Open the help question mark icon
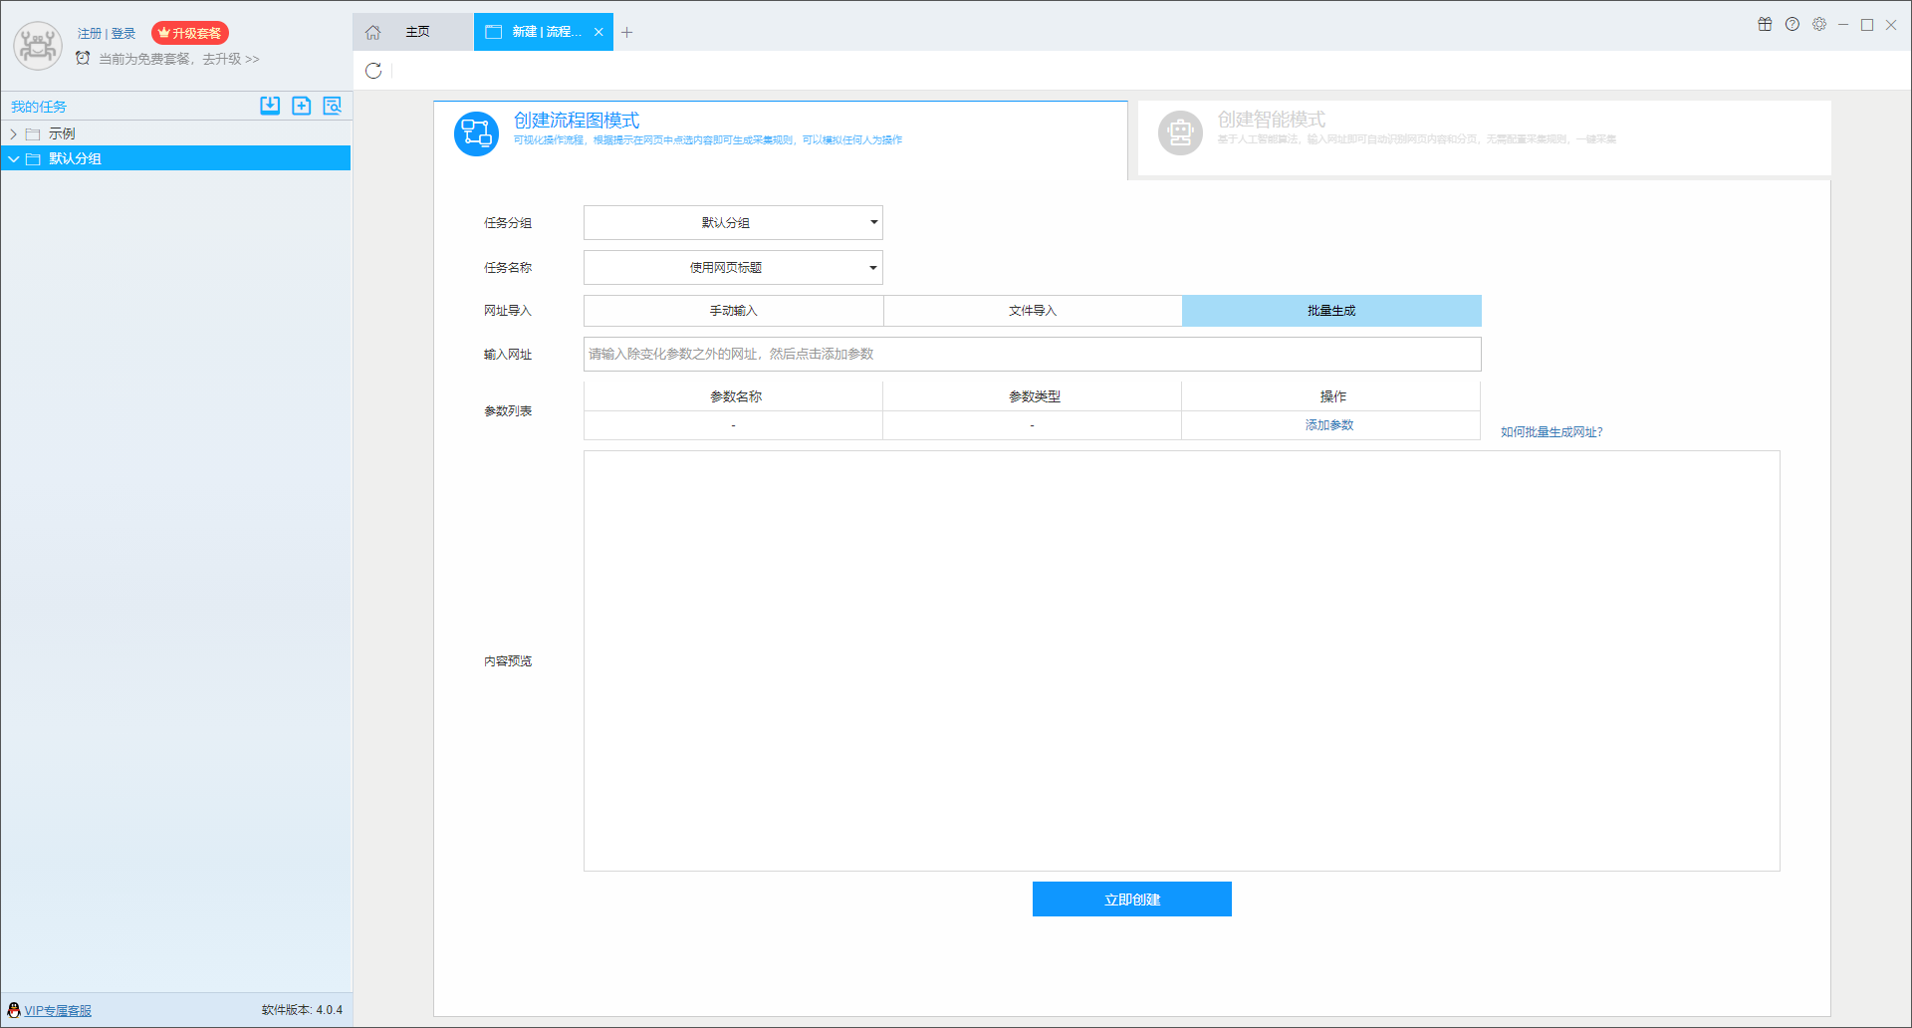The height and width of the screenshot is (1028, 1912). (1792, 25)
